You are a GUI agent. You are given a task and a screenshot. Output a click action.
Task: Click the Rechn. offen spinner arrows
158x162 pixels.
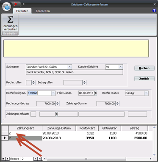tap(33, 82)
